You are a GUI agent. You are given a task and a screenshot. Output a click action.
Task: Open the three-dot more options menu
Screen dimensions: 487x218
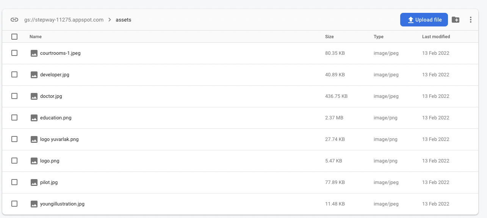pos(470,20)
